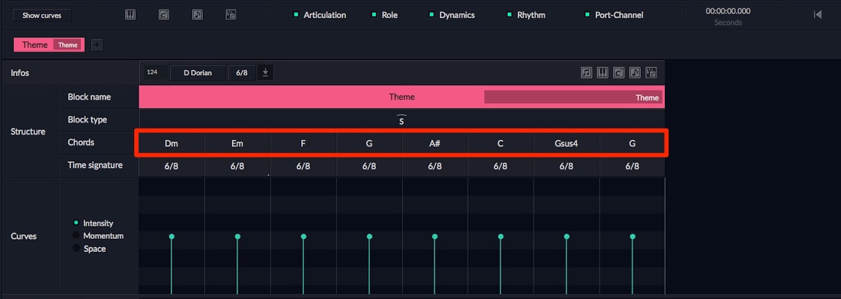Click the piano keys icon in Infos row
841x299 pixels.
(603, 73)
